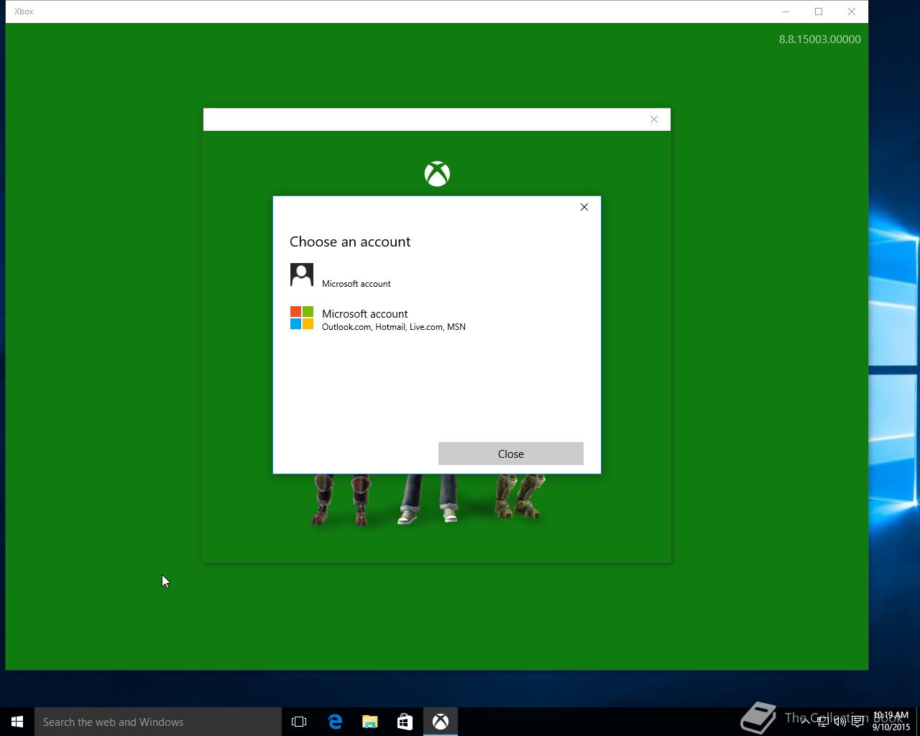Open the network tray icon
This screenshot has width=920, height=736.
(x=822, y=722)
